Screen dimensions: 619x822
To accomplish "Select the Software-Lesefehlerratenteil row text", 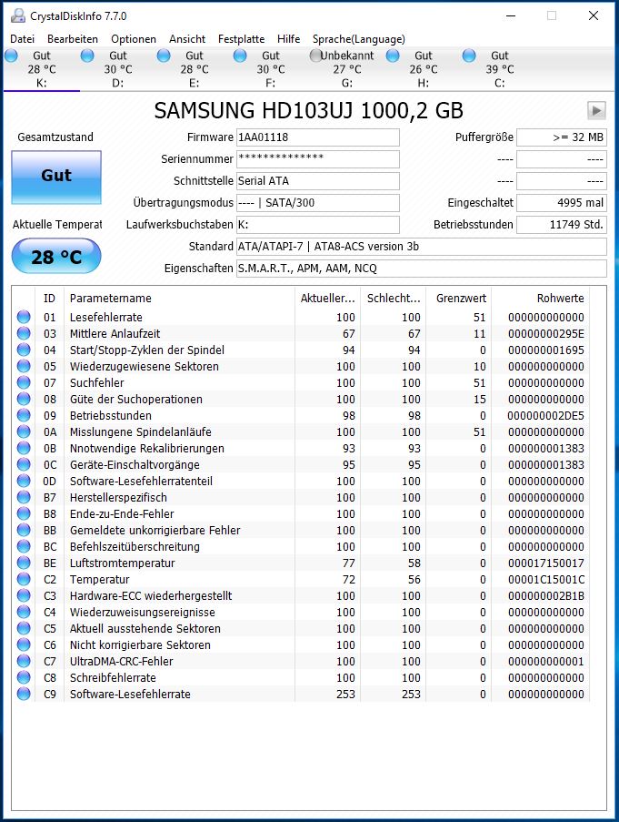I will point(141,481).
